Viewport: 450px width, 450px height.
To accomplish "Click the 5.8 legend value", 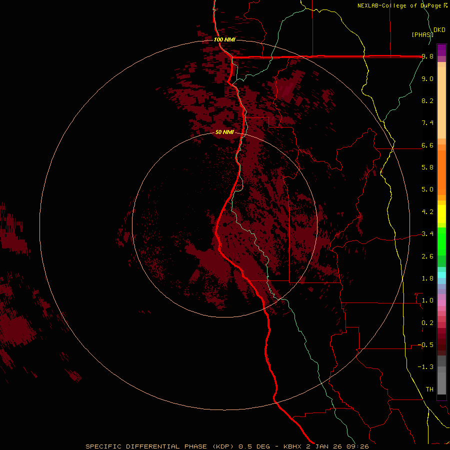I will coord(427,167).
